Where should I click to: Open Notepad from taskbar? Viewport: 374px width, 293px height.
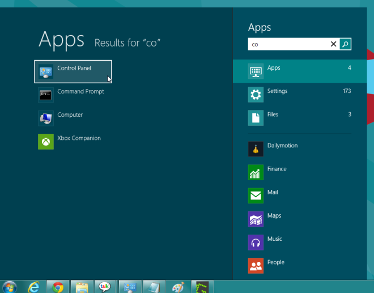tap(154, 287)
